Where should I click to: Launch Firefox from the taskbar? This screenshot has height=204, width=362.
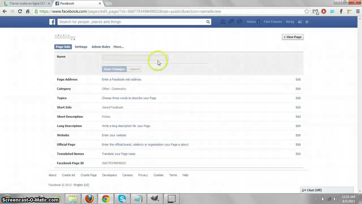click(89, 199)
